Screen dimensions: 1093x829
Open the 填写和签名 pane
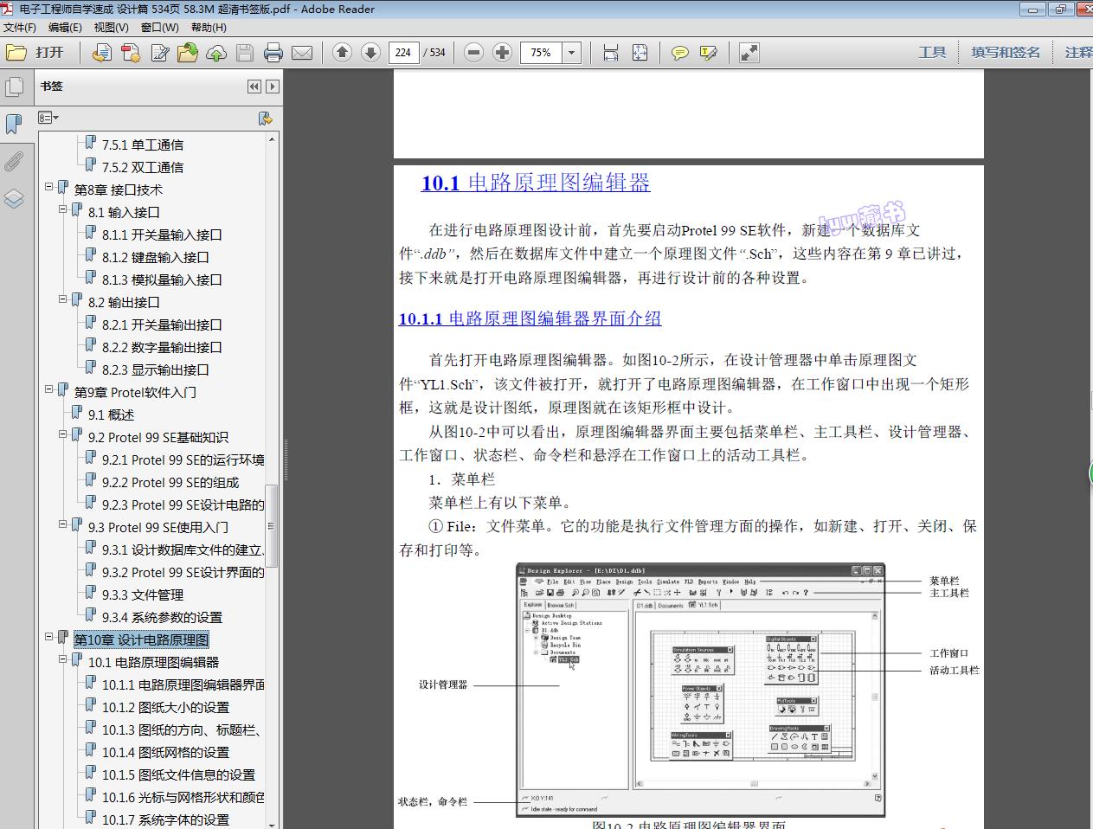pyautogui.click(x=1006, y=53)
